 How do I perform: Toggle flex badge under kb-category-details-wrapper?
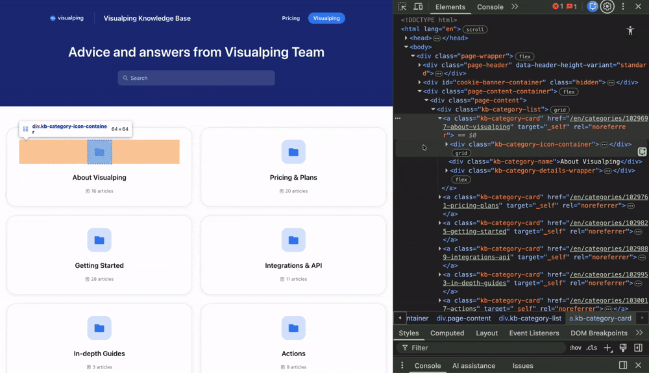[461, 180]
